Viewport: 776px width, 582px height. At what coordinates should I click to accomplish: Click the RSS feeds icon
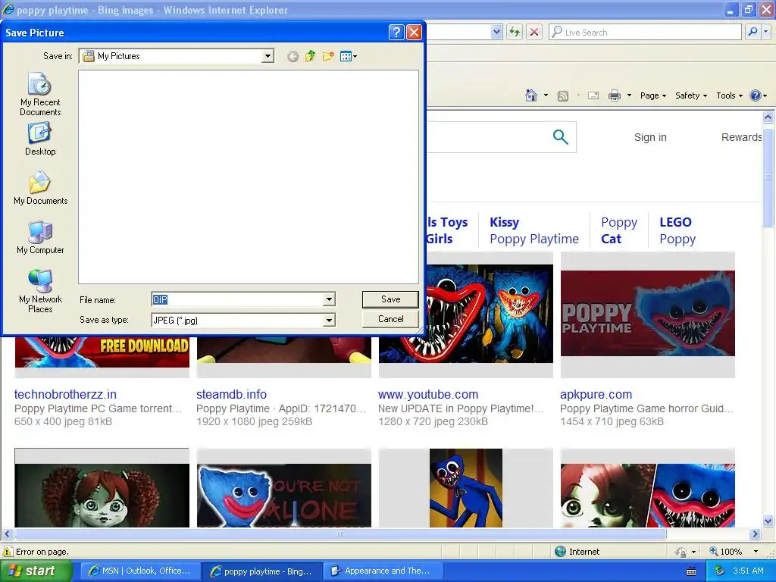(563, 96)
